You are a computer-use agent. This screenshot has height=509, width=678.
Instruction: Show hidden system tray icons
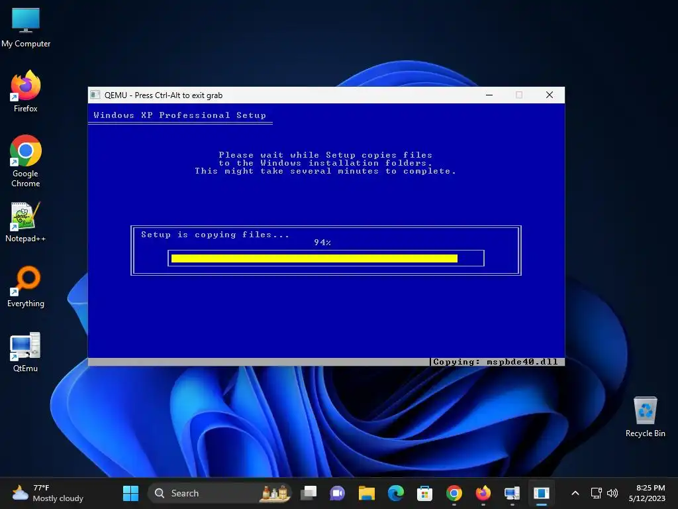click(575, 493)
